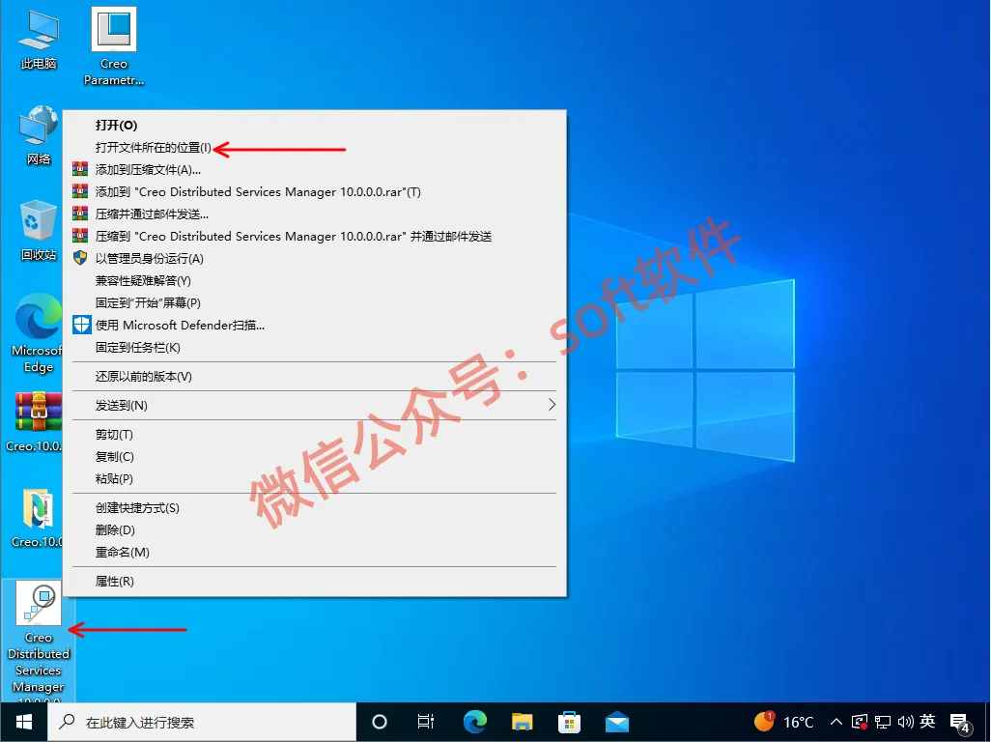This screenshot has height=742, width=991.
Task: Choose 粘贴(P) in context menu
Action: click(315, 479)
